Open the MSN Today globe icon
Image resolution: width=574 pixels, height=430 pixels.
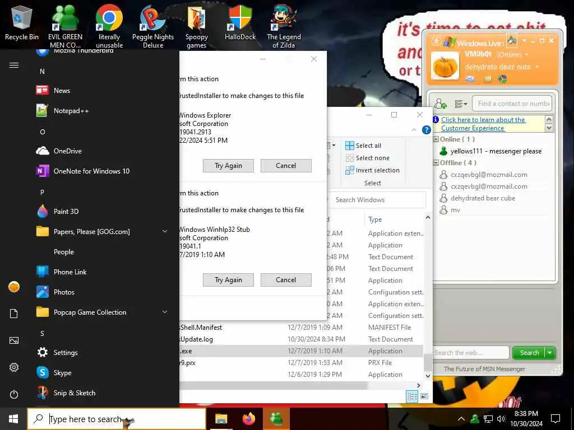tap(503, 78)
